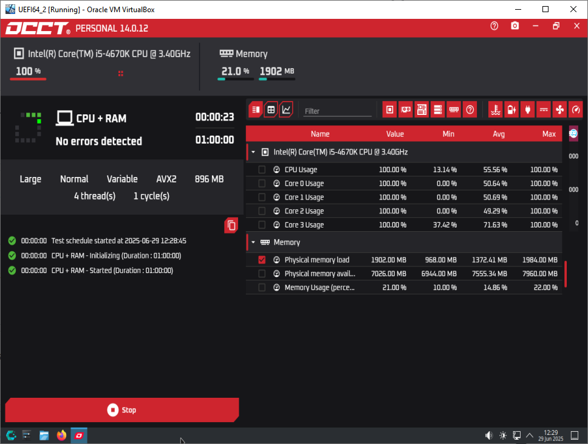Image resolution: width=588 pixels, height=444 pixels.
Task: Click the gauge icon next to CPU Usage
Action: tap(276, 170)
